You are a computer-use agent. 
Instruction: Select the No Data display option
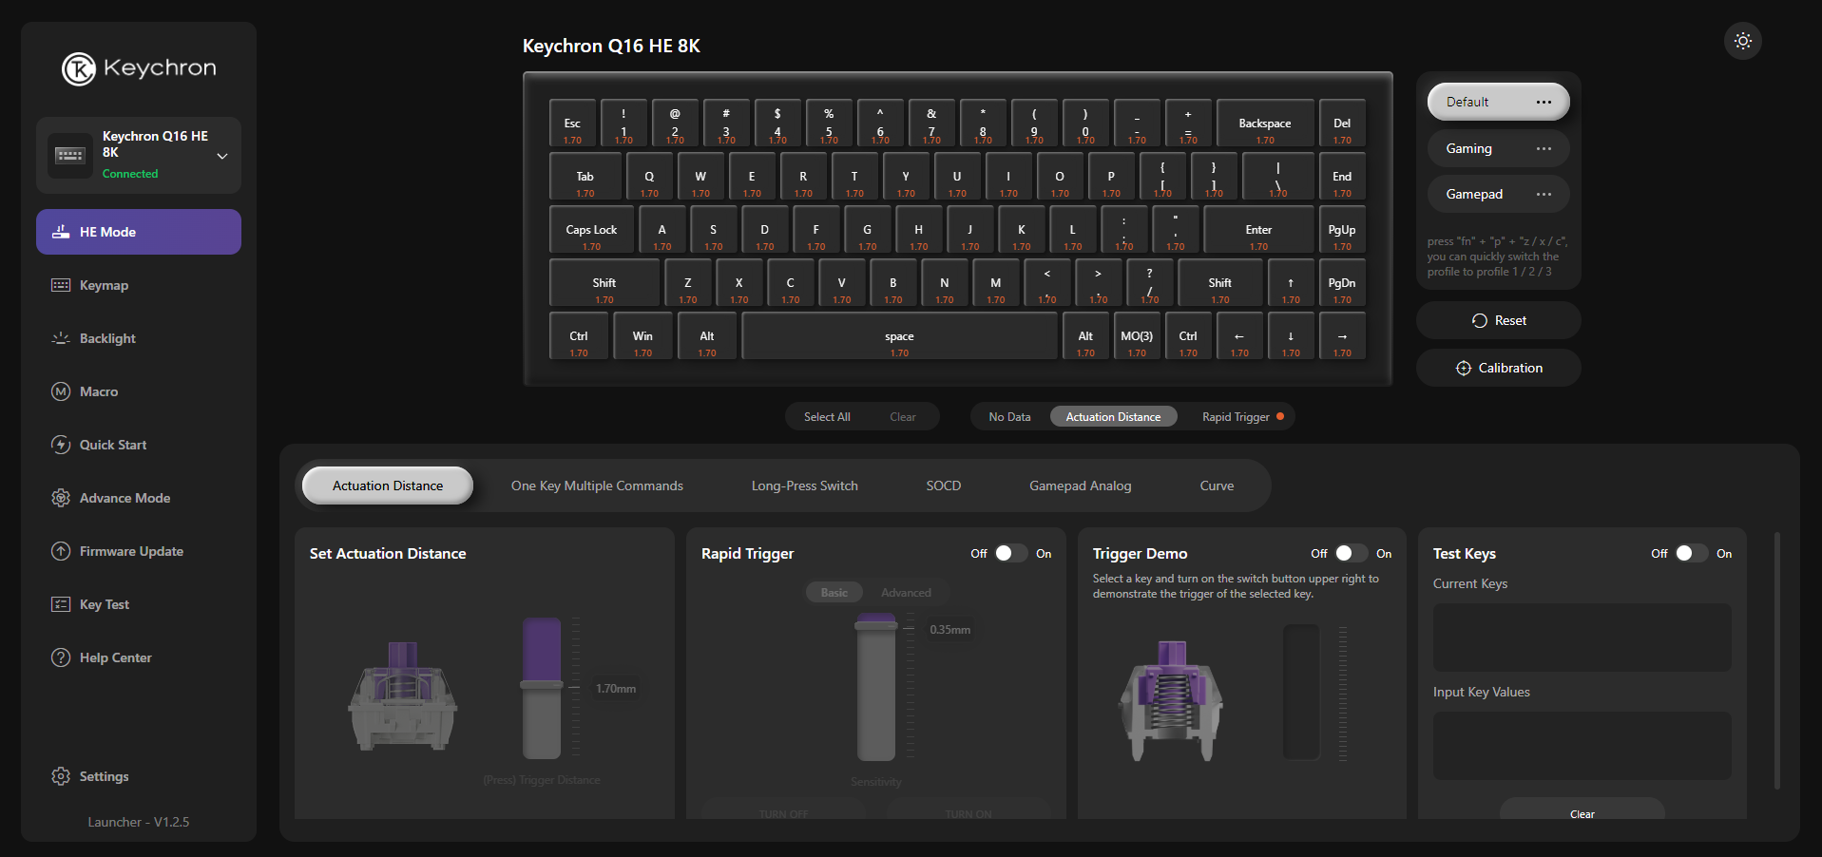point(1009,417)
